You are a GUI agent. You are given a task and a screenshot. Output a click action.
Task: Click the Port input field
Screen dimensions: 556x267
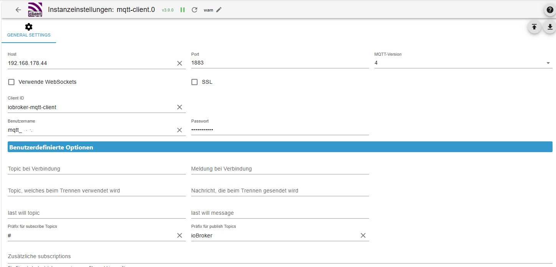tap(280, 63)
